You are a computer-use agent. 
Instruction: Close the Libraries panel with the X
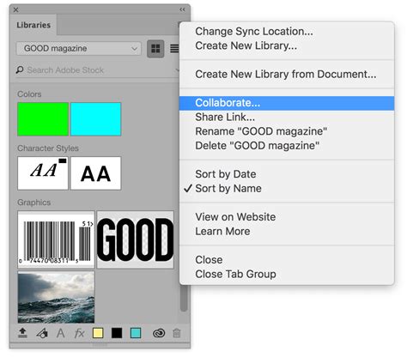coord(16,9)
